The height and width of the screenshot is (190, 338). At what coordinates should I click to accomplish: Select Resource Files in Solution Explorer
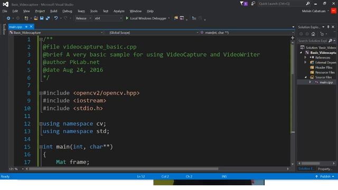(x=325, y=72)
